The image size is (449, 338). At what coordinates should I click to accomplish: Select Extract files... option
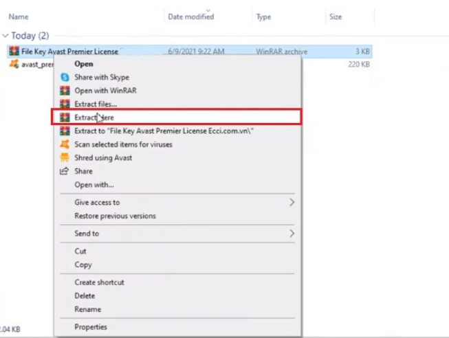96,104
